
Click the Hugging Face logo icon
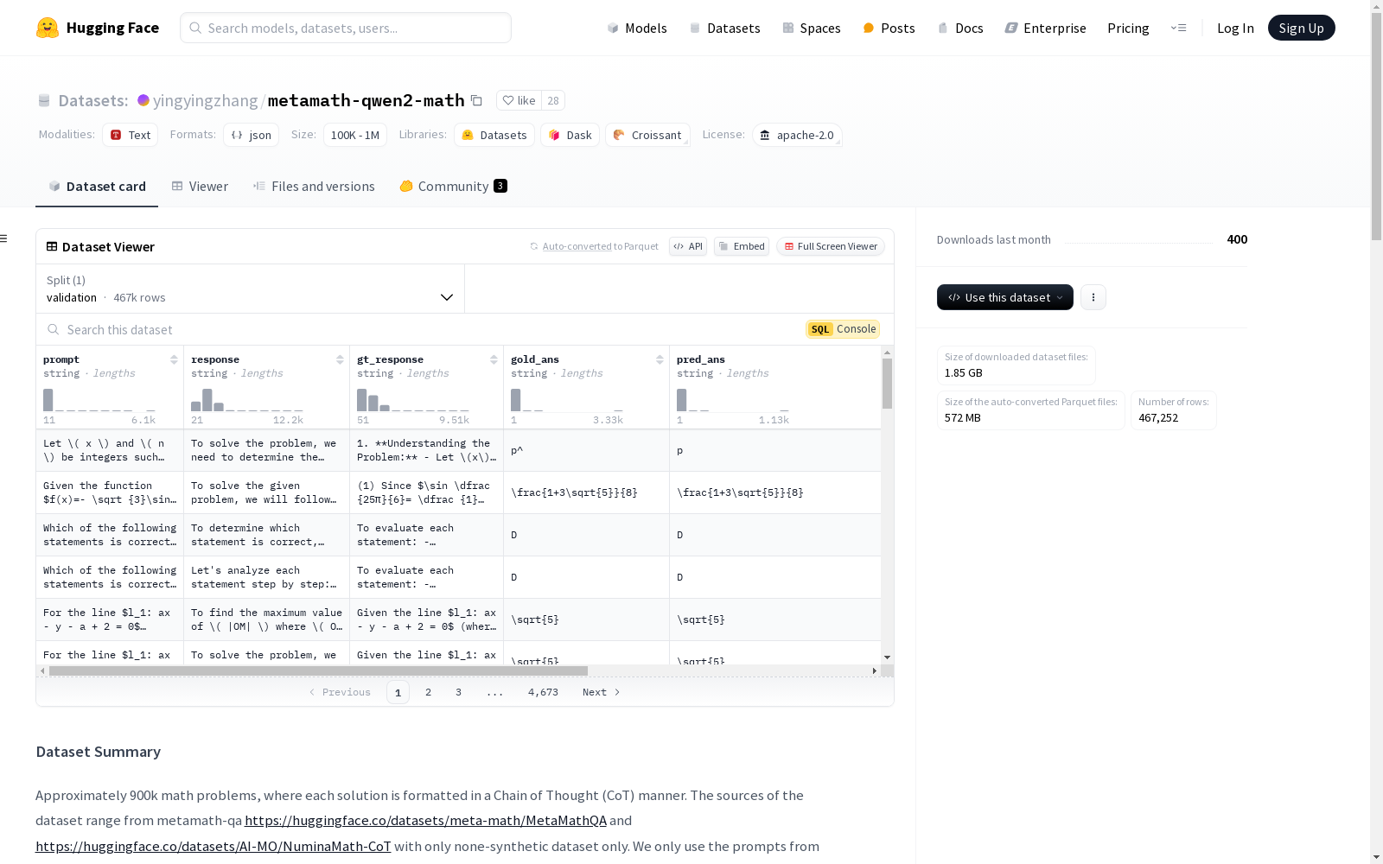pyautogui.click(x=48, y=28)
